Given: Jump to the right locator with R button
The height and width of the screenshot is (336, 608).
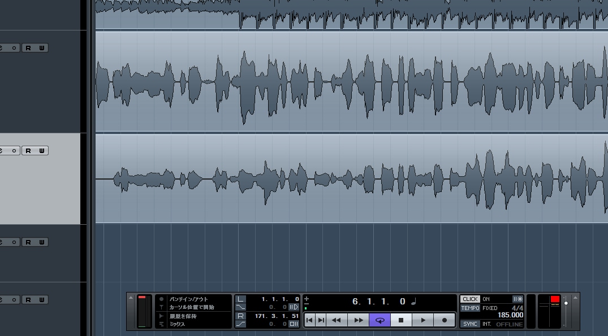Looking at the screenshot, I should pos(241,316).
